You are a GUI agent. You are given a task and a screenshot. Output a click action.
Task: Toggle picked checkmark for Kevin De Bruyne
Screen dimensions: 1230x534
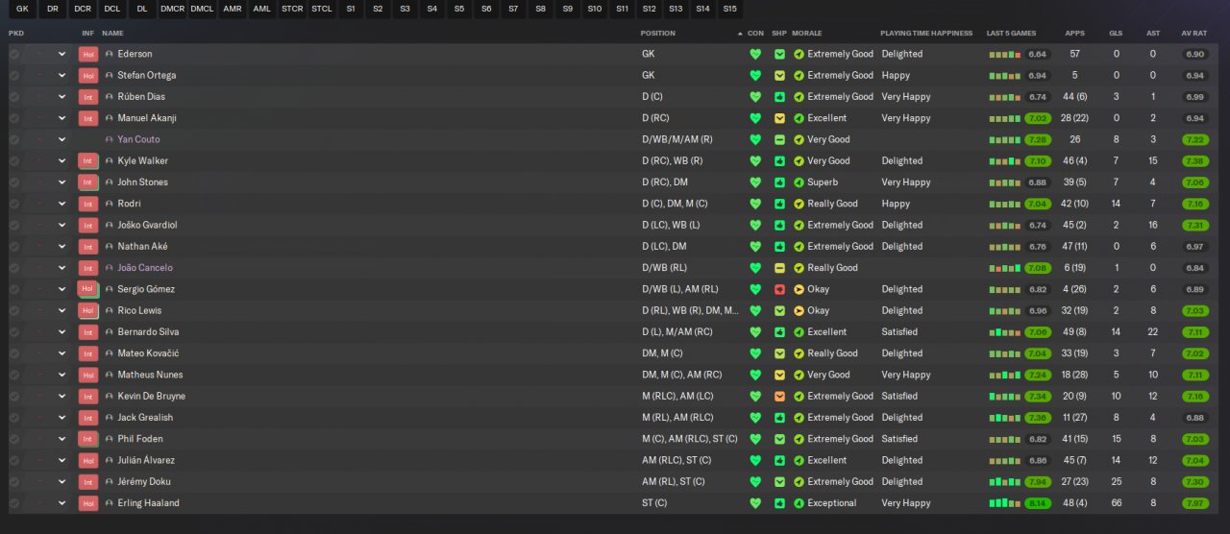click(x=13, y=397)
